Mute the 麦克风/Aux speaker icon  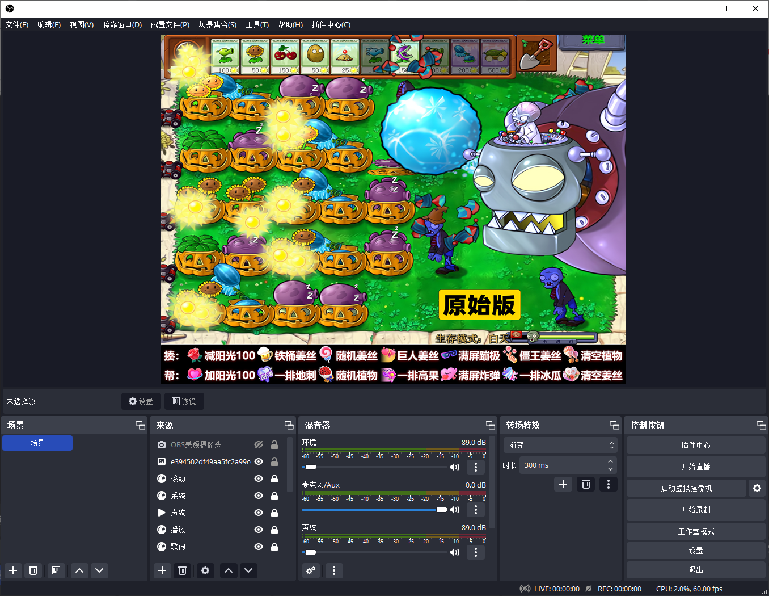click(x=455, y=510)
